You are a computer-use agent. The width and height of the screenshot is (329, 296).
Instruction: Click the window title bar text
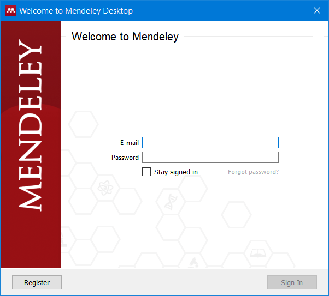76,10
